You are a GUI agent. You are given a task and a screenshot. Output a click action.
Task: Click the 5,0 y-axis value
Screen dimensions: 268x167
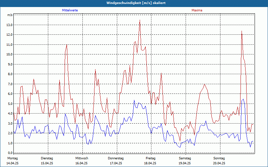point(10,104)
